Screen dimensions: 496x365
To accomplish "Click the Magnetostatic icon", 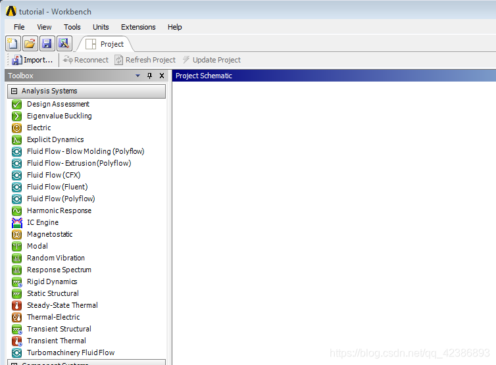I will click(16, 234).
